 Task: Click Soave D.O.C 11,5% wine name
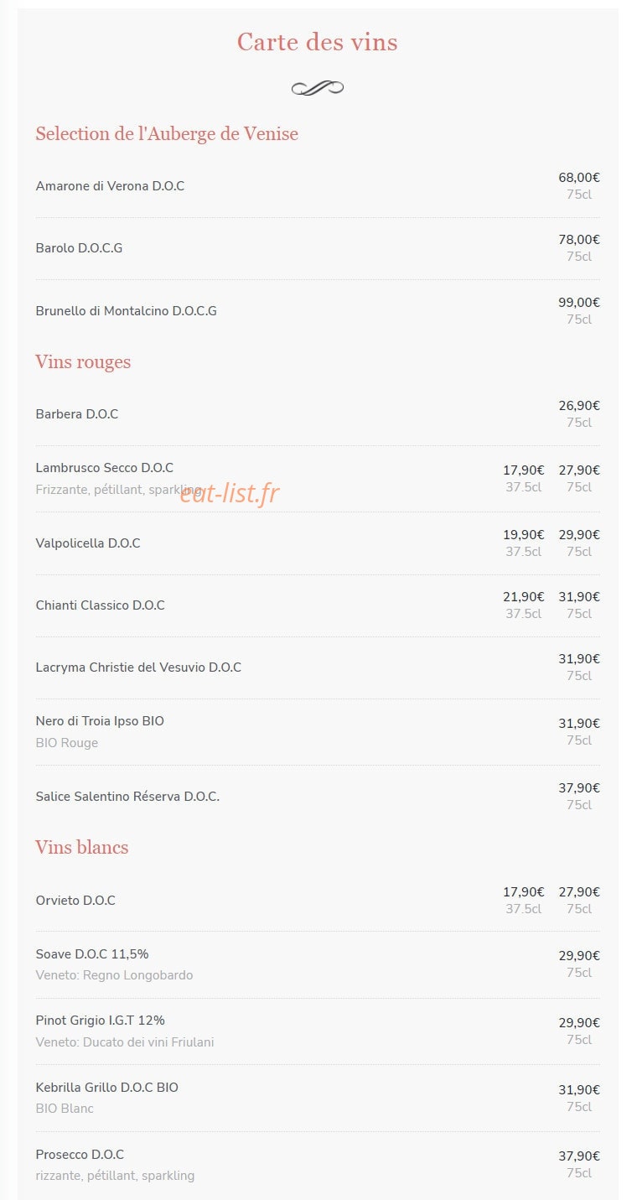pos(92,954)
